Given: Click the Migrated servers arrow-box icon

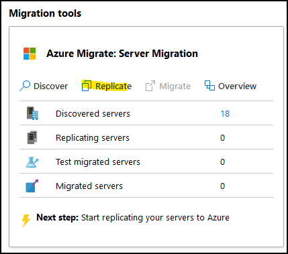Looking at the screenshot, I should 32,186.
